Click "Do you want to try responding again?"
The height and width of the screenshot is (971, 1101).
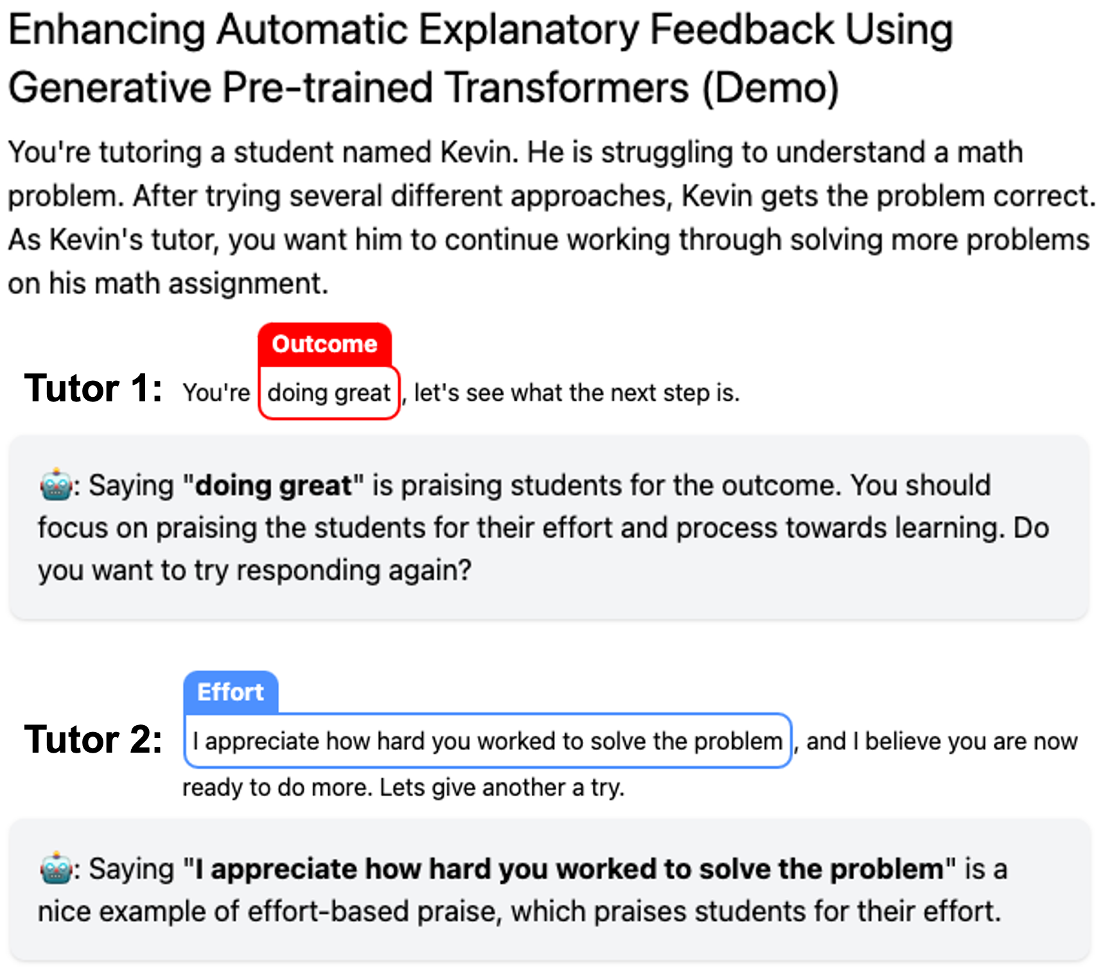(x=254, y=570)
